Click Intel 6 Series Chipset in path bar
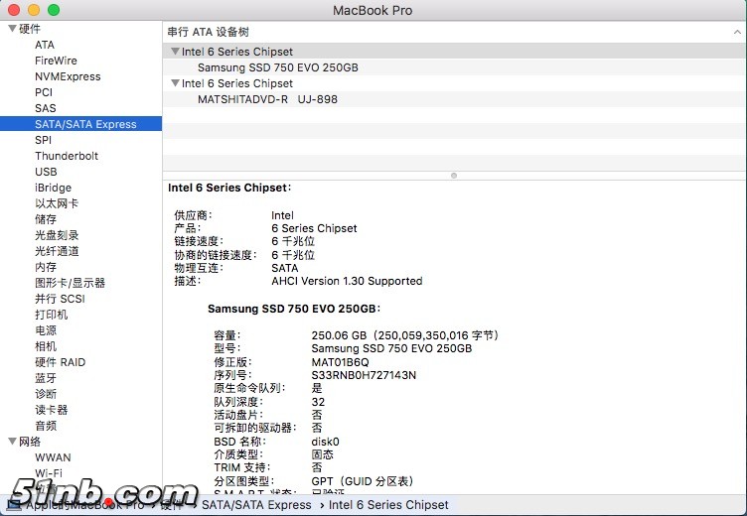The height and width of the screenshot is (516, 747). [388, 504]
